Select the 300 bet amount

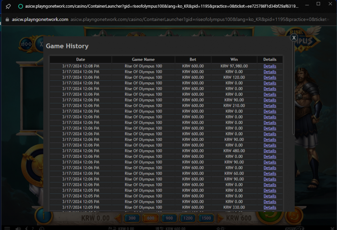click(x=132, y=218)
